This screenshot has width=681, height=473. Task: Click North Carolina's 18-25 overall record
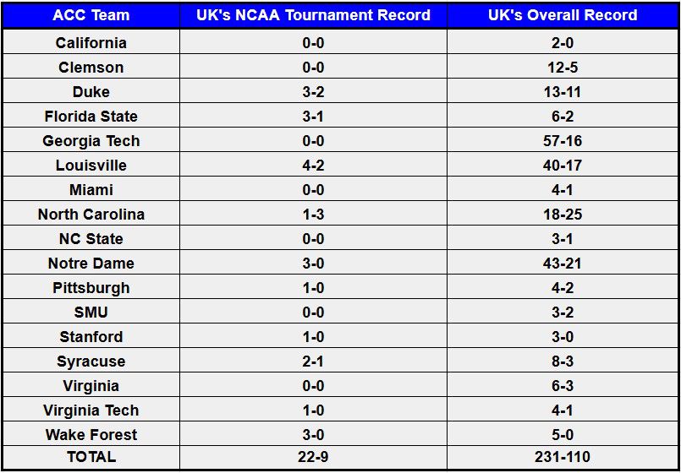click(563, 215)
